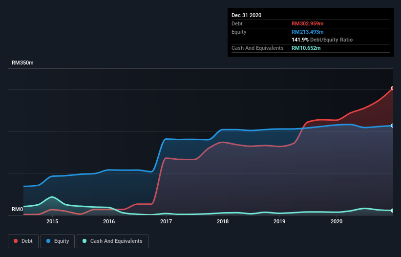
Task: Click the 2018 axis label
Action: click(223, 221)
